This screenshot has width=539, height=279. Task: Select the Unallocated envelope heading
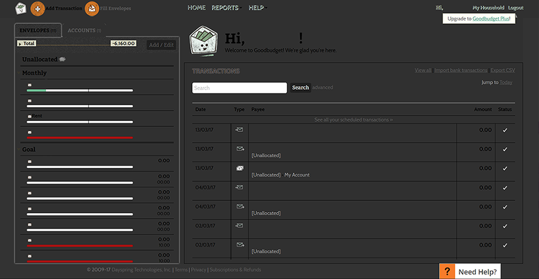coord(40,59)
